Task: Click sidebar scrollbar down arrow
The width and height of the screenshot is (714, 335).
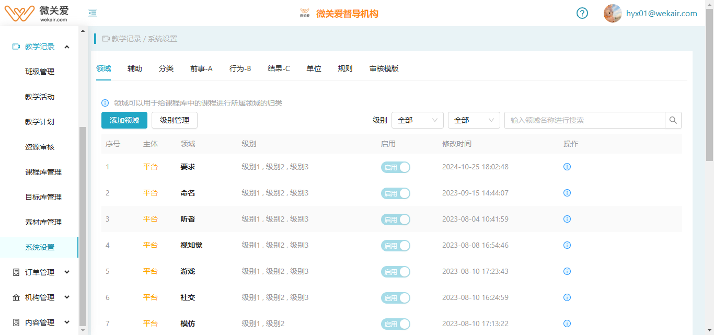Action: 83,330
